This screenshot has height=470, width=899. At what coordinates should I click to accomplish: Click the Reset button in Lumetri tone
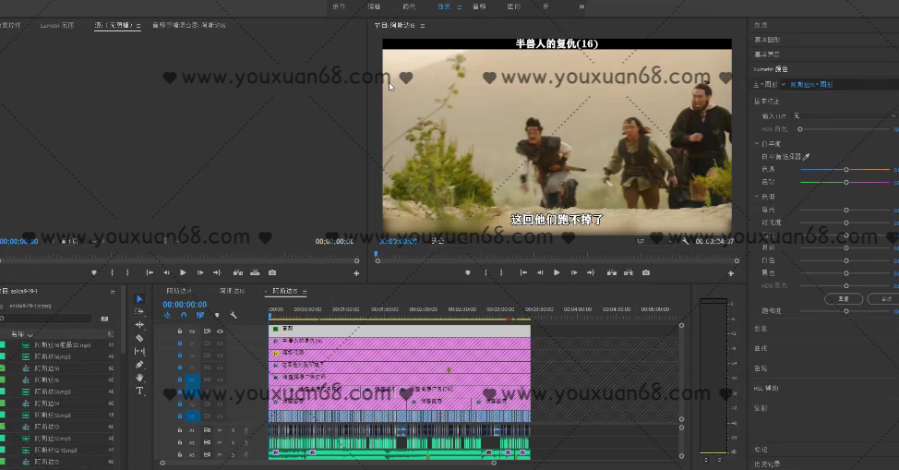[844, 299]
